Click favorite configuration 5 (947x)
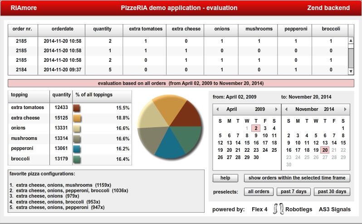 pyautogui.click(x=57, y=207)
